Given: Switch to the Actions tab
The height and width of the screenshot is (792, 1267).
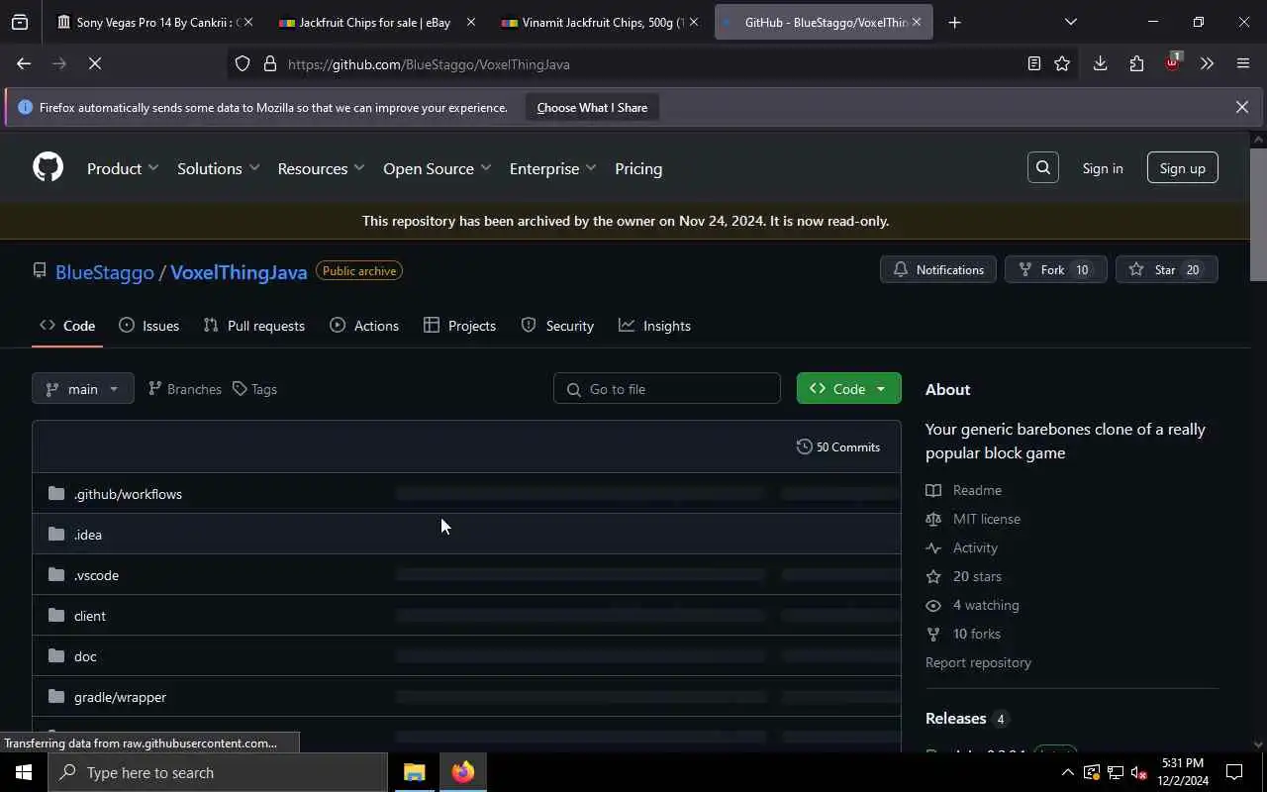Looking at the screenshot, I should click(x=364, y=326).
